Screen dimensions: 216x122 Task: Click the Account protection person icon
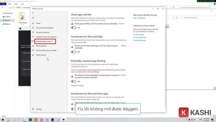(33, 32)
